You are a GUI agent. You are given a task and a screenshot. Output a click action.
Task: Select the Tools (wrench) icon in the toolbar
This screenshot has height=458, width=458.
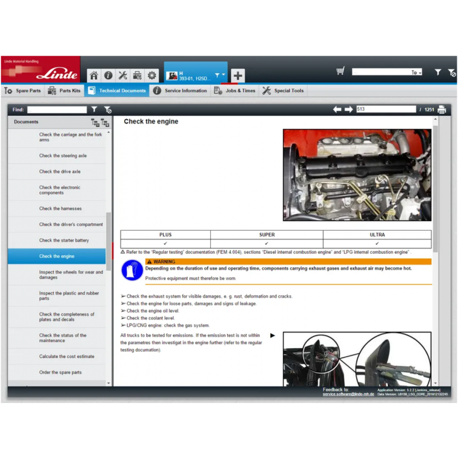click(123, 75)
